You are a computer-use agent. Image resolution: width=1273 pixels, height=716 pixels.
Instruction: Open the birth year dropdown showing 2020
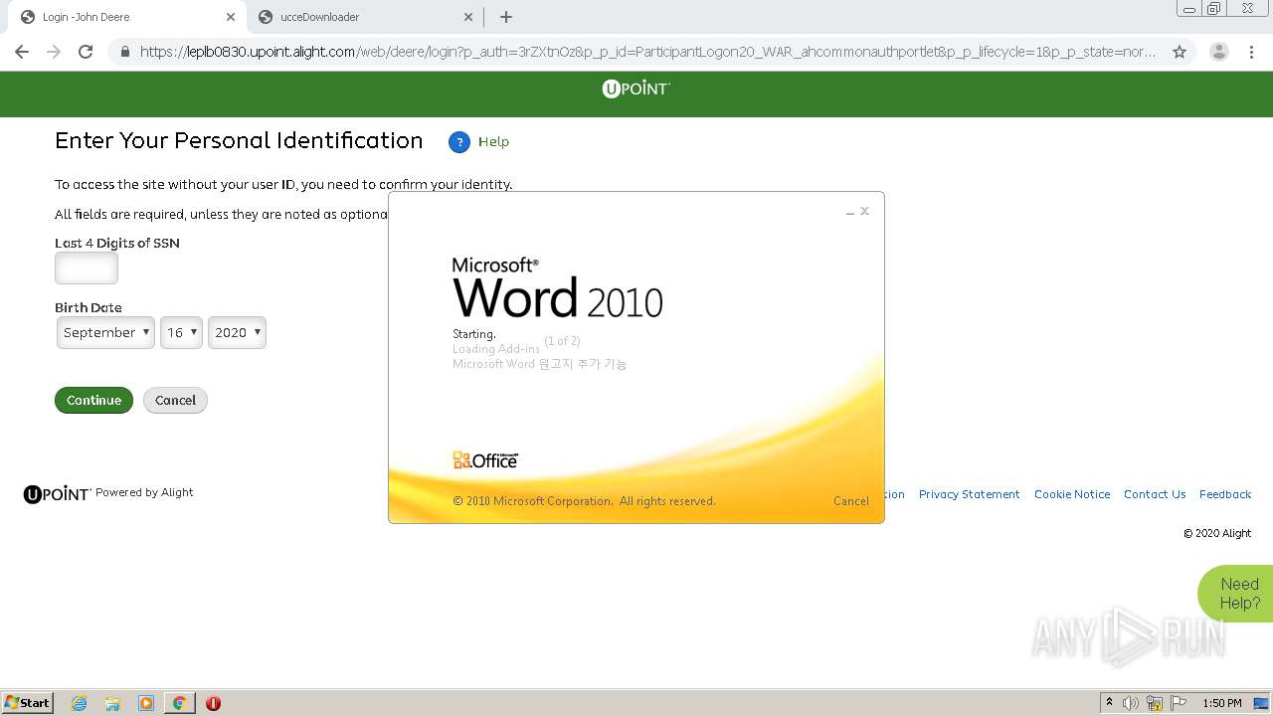coord(237,332)
